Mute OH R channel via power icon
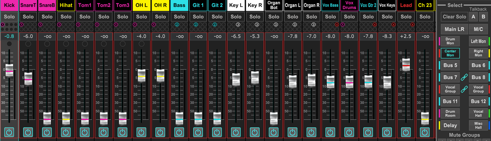Viewport: 491px width, 141px height. point(160,132)
